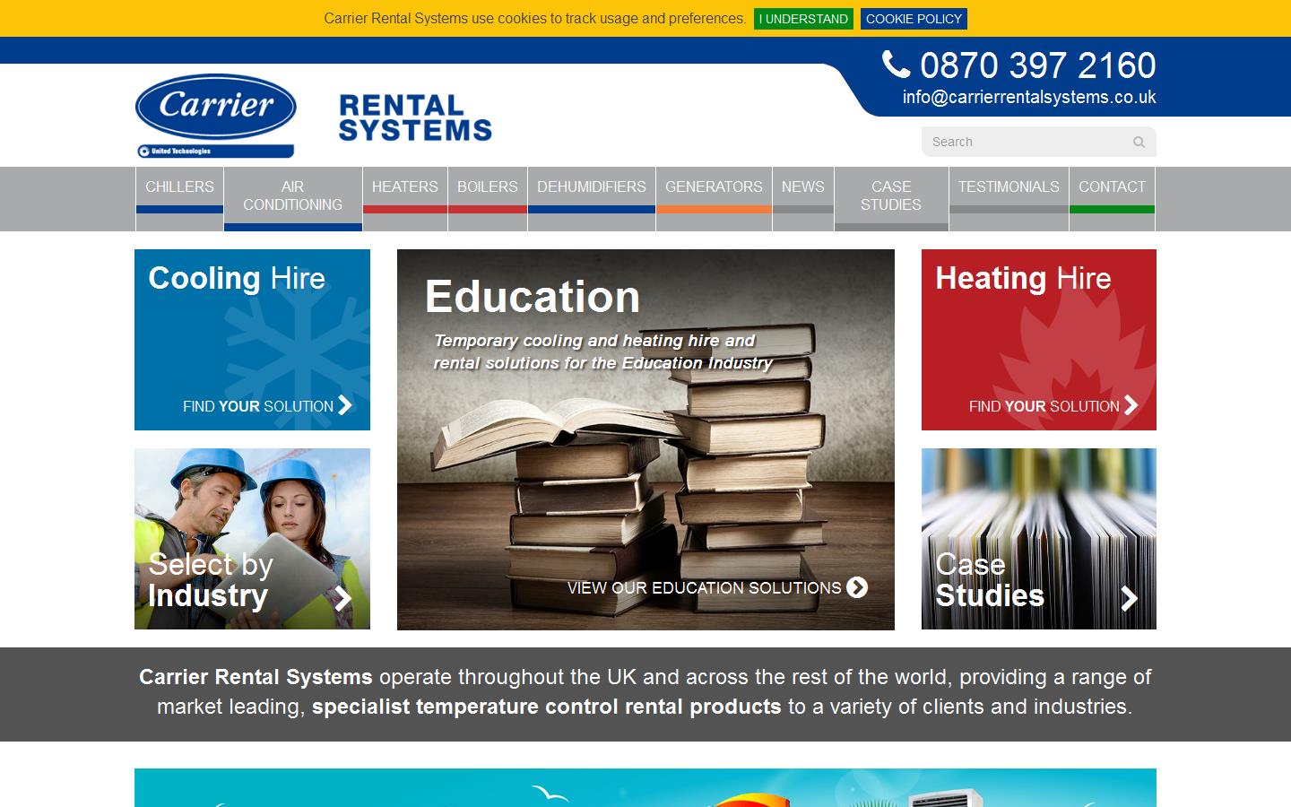Click the arrow next to FIND YOUR SOLUTION cooling
Screen dimensions: 1291x807
pyautogui.click(x=345, y=406)
